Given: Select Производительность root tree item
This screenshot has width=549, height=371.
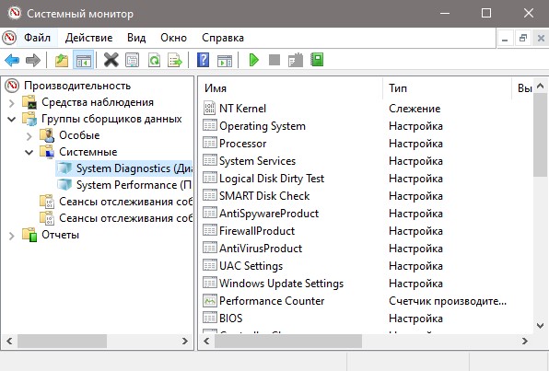Looking at the screenshot, I should click(x=77, y=86).
